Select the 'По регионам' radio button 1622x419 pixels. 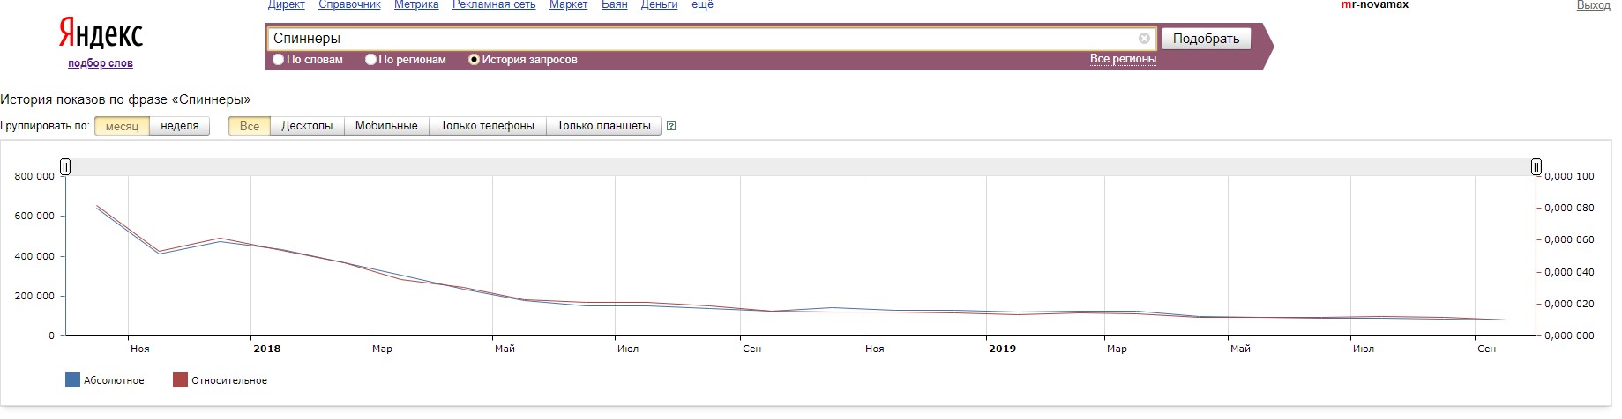pyautogui.click(x=370, y=60)
